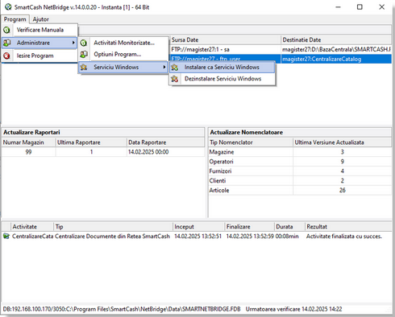Click the 14.02.2025 00:00 report date

coord(148,152)
